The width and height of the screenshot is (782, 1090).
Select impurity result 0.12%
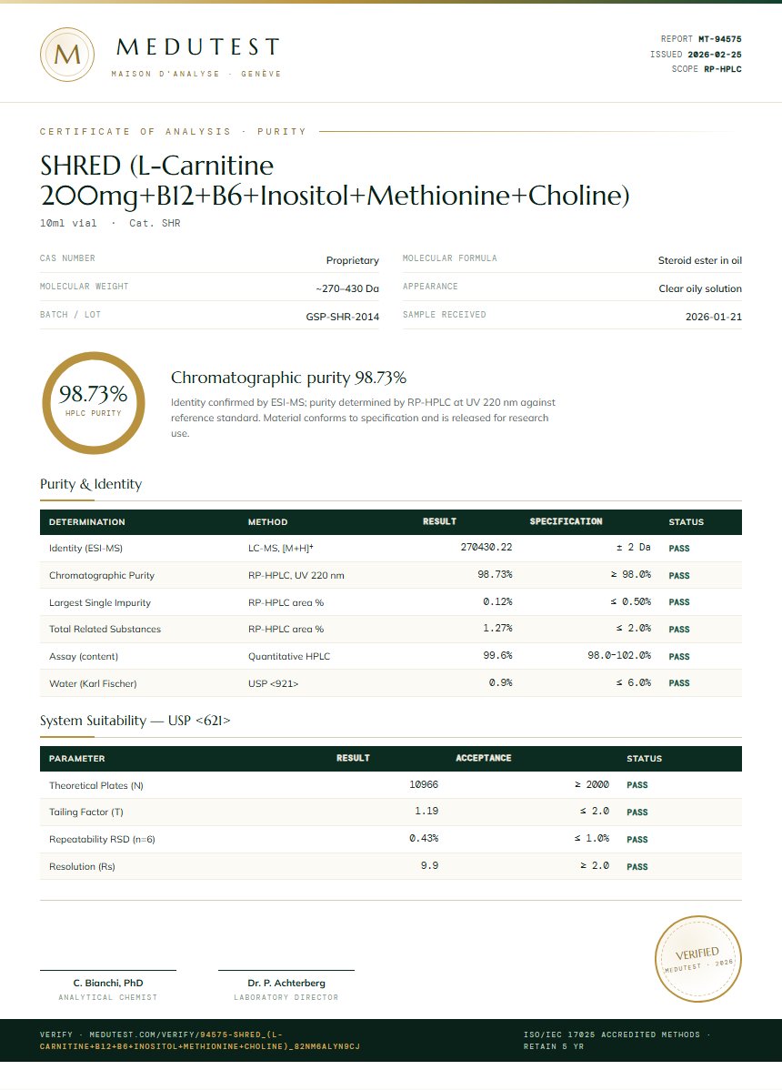(497, 601)
